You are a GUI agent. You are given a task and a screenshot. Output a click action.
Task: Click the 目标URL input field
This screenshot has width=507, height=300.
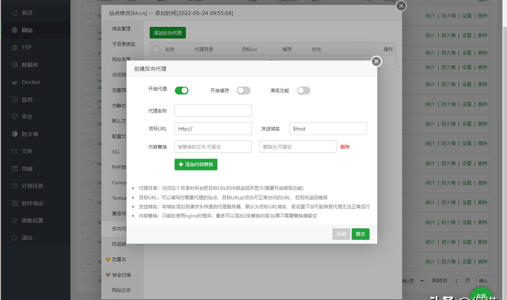213,129
